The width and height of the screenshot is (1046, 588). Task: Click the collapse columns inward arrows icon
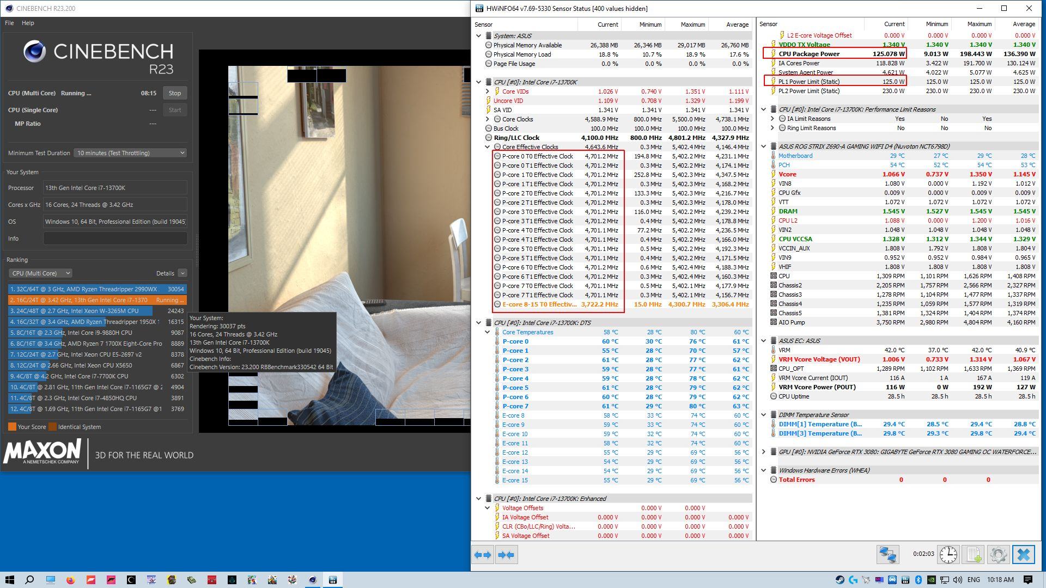506,555
